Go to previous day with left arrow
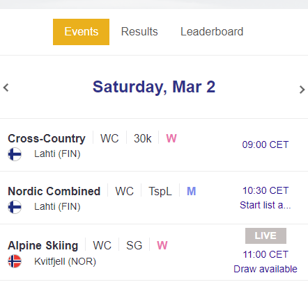The height and width of the screenshot is (289, 308). coord(6,88)
